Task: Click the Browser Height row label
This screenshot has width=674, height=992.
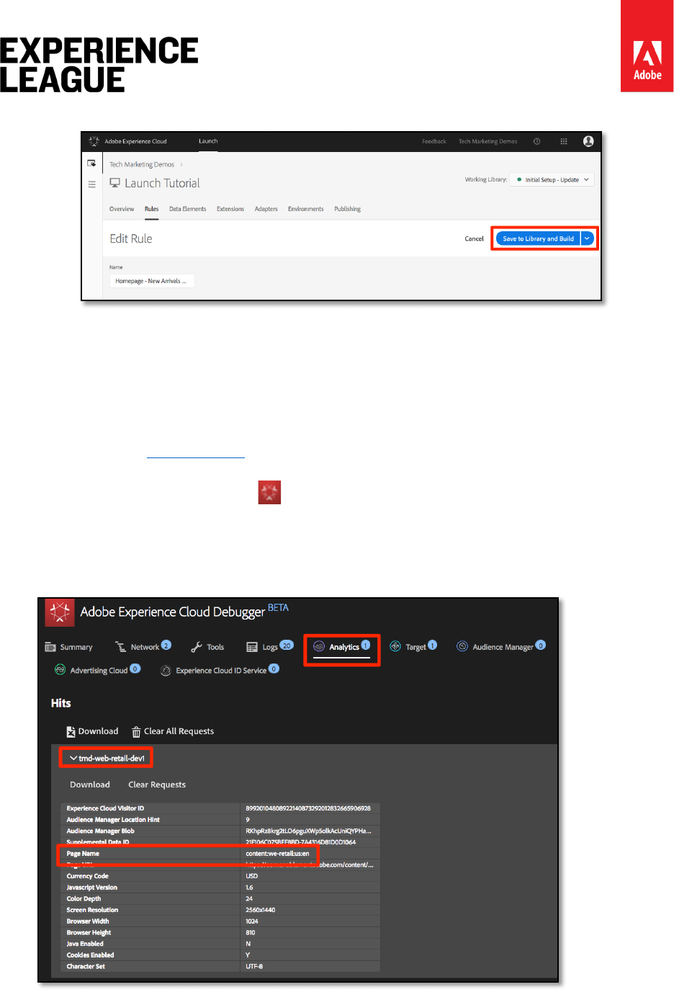Action: [x=89, y=933]
